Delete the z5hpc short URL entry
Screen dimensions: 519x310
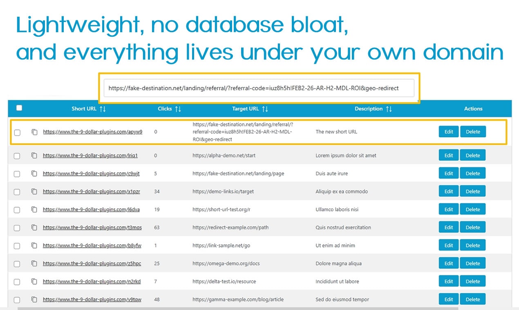pyautogui.click(x=473, y=263)
